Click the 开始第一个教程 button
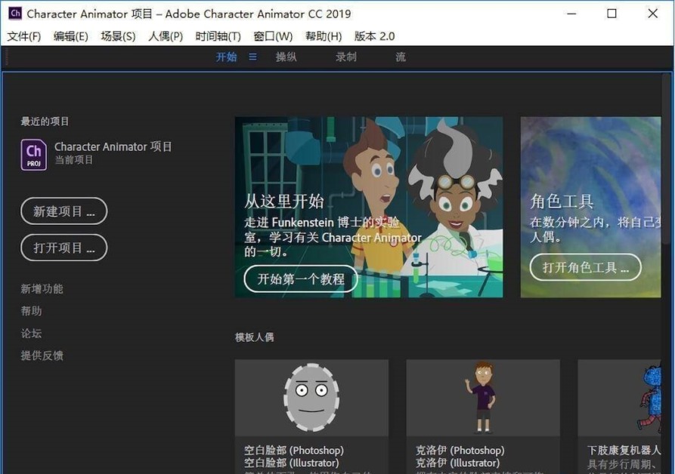Screen dimensions: 675x474 [x=301, y=279]
